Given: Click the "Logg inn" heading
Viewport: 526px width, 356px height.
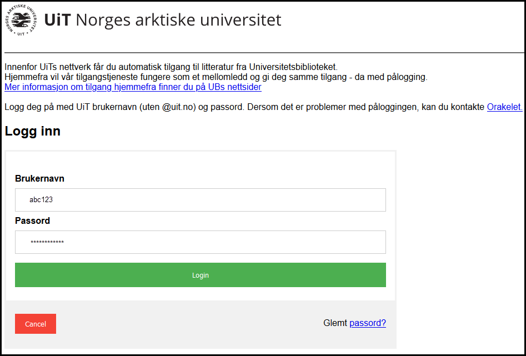Looking at the screenshot, I should tap(33, 132).
